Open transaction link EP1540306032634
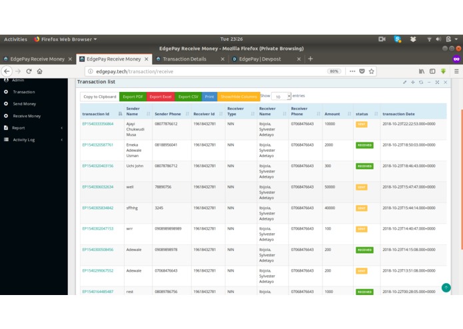 click(98, 186)
